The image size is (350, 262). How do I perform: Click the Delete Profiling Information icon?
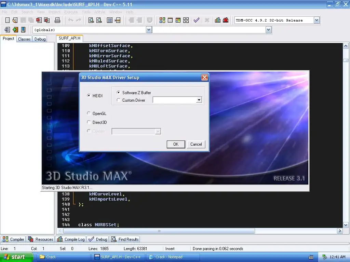tap(226, 20)
